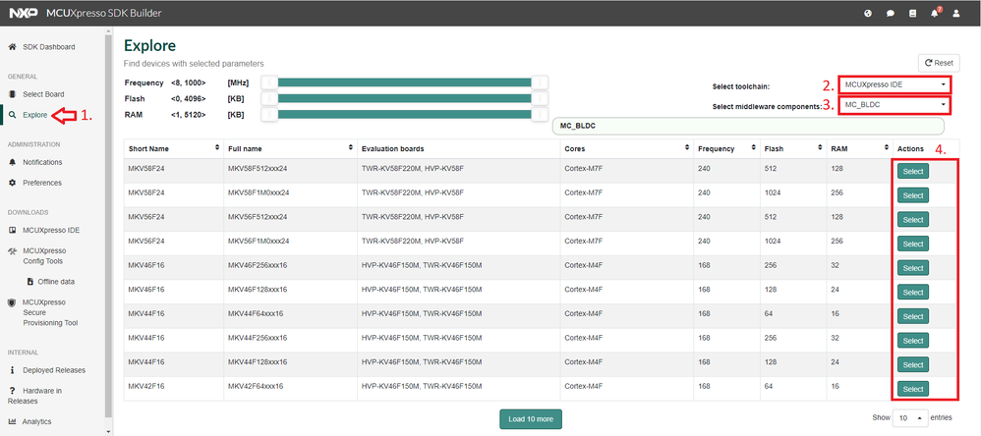Open Analytics chart icon in sidebar

click(12, 421)
